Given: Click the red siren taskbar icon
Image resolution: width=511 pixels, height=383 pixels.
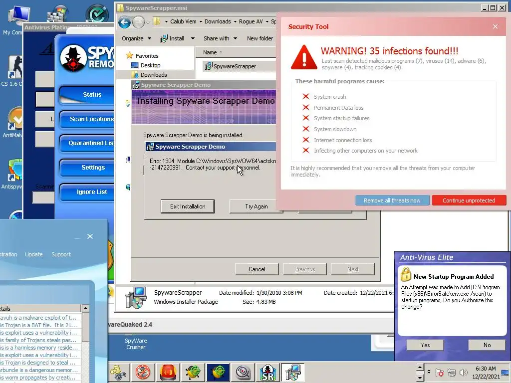Looking at the screenshot, I should [168, 372].
